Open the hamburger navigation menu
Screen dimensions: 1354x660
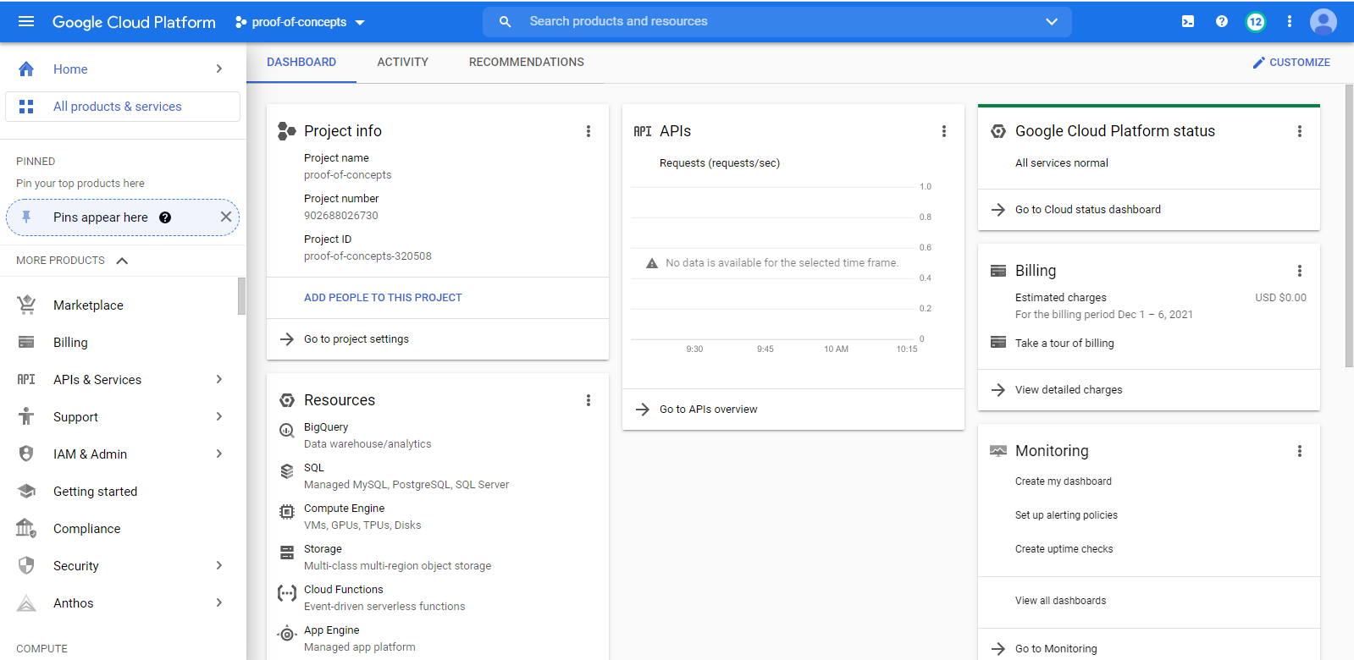pyautogui.click(x=26, y=21)
